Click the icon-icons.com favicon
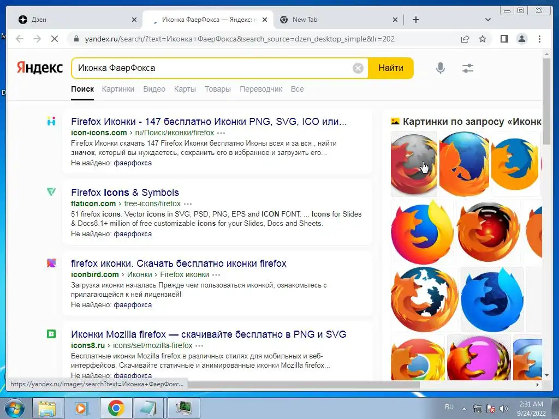 [51, 121]
